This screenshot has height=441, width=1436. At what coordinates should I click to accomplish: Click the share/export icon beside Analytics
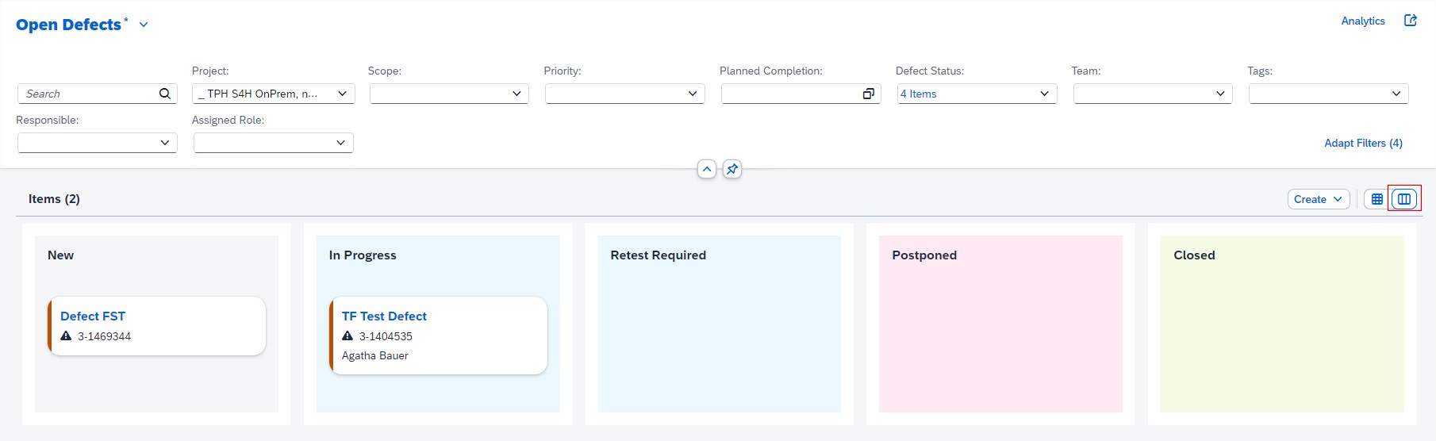tap(1410, 21)
